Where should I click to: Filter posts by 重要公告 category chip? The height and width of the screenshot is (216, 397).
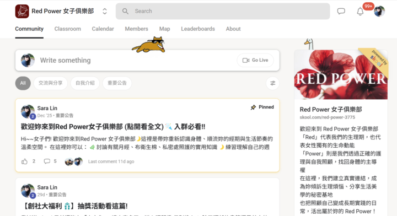click(117, 83)
